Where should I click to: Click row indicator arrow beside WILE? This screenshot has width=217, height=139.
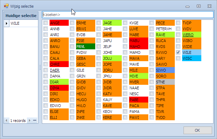7,23
